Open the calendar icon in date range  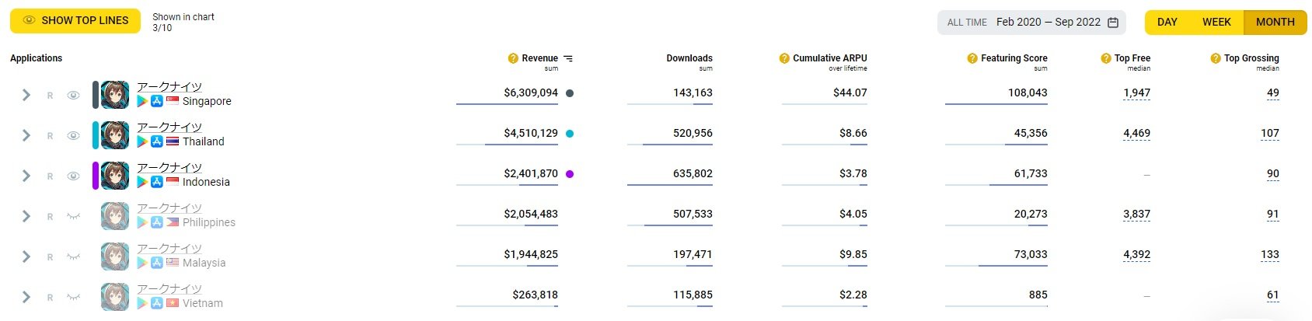pos(1113,23)
